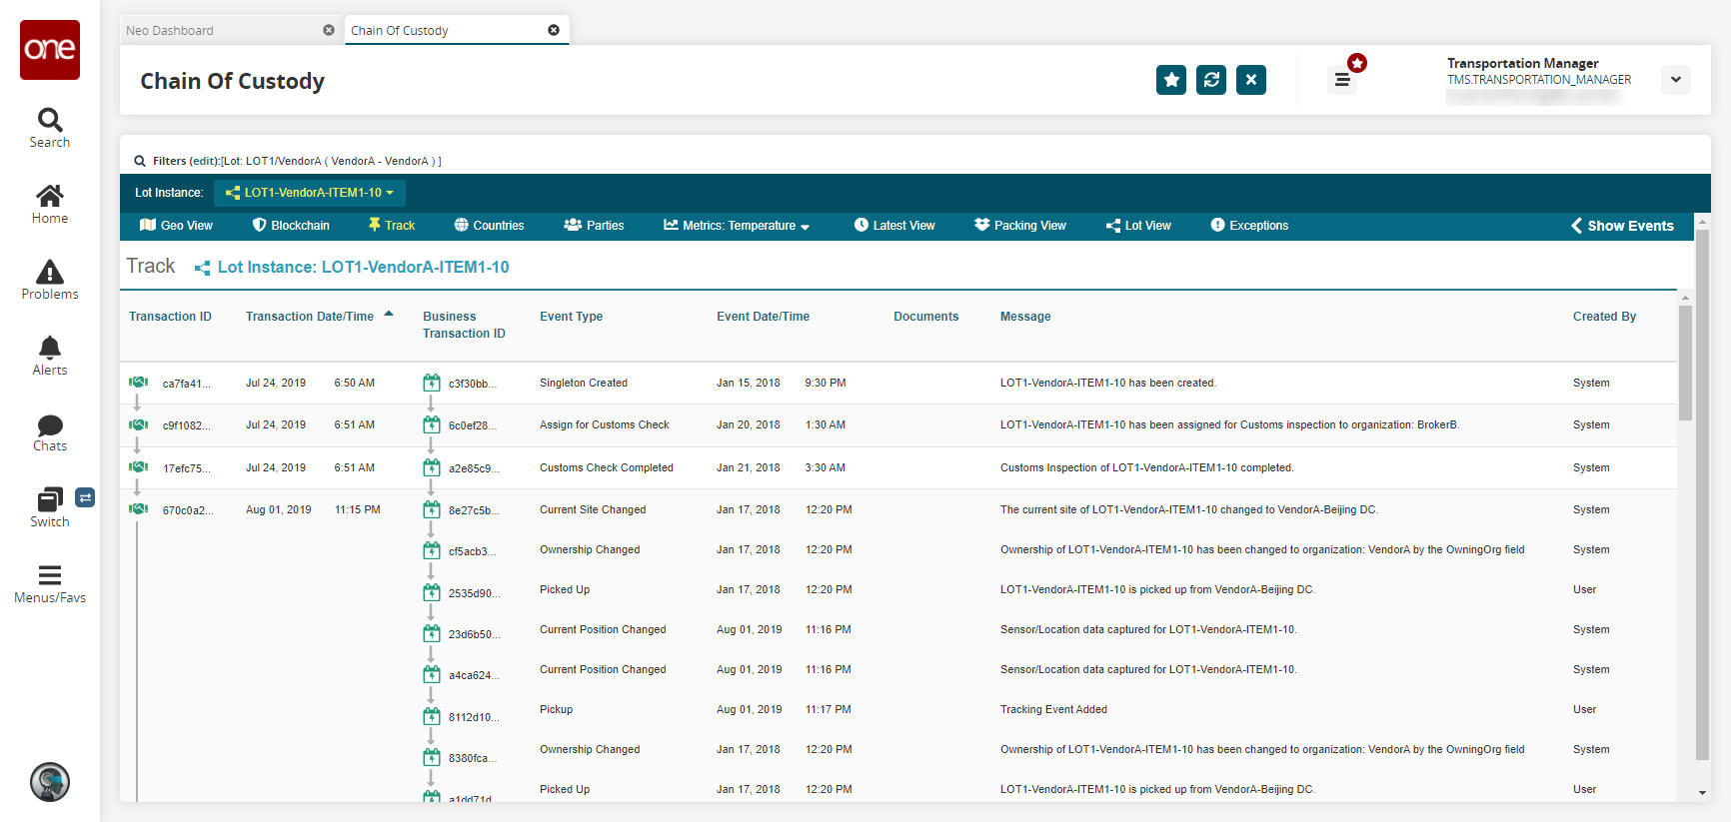Open the Problems warning icon
1731x822 pixels.
50,273
